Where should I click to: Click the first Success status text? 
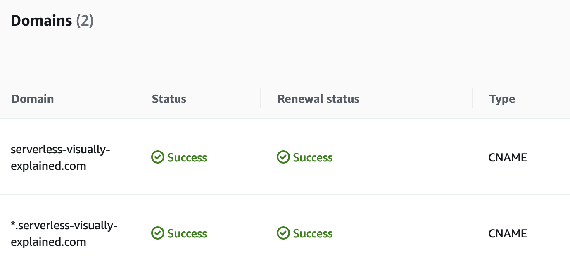point(187,157)
